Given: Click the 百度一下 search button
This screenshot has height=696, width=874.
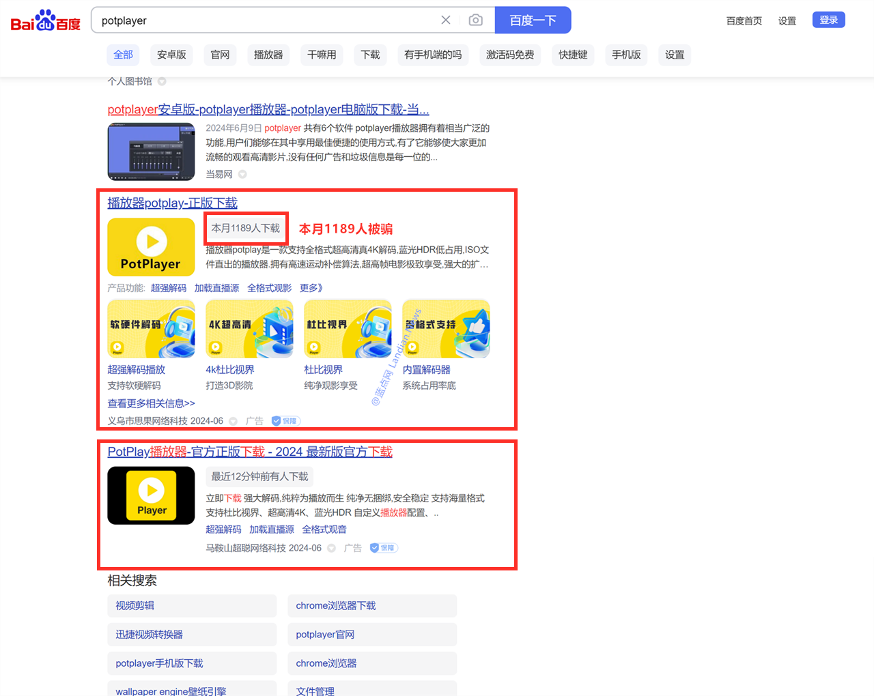Looking at the screenshot, I should click(x=533, y=20).
